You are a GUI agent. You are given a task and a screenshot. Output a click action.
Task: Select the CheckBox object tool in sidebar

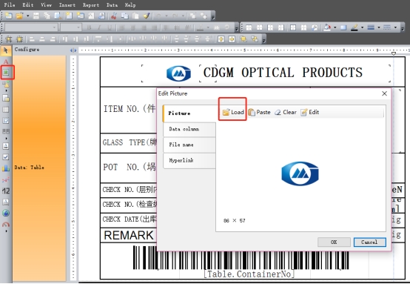pyautogui.click(x=6, y=156)
